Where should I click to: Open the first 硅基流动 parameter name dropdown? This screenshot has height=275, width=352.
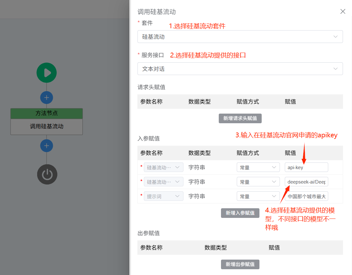164,167
